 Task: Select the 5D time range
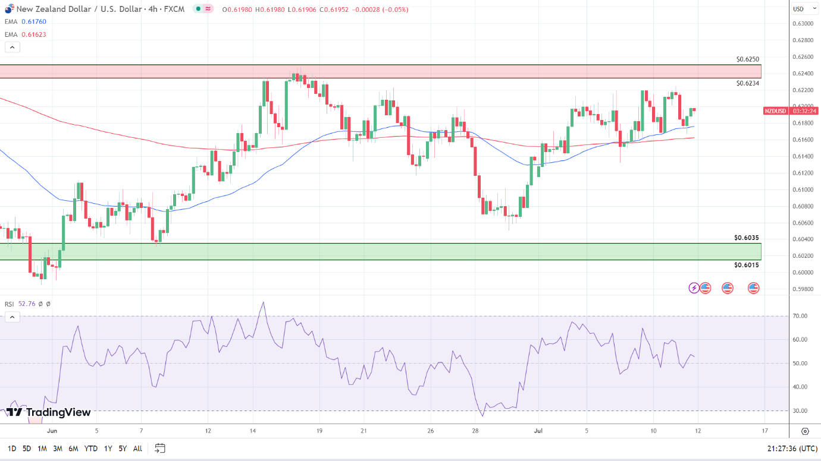coord(27,449)
